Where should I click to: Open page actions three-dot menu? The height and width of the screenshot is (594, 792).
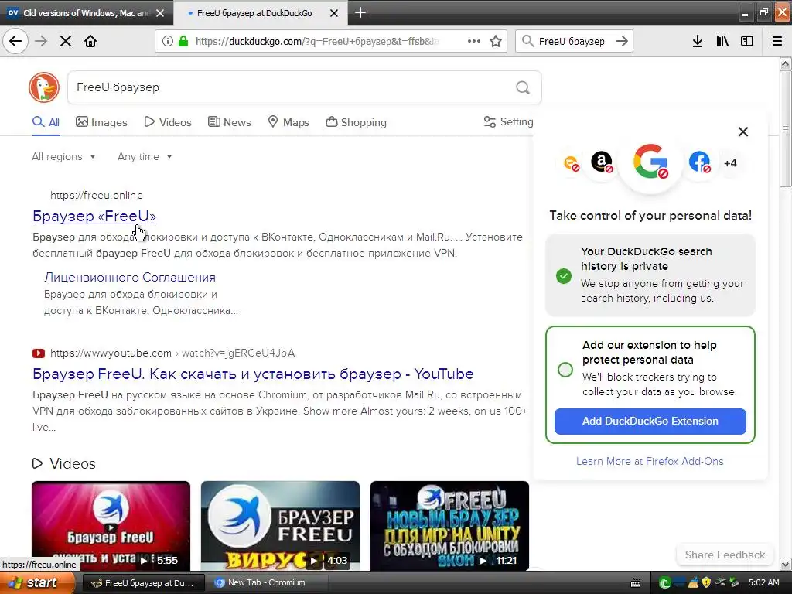(474, 41)
